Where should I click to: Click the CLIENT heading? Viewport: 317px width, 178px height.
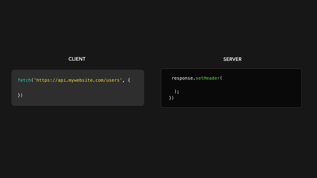77,59
